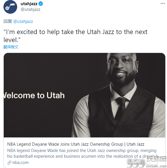Open the Utah Jazz profile avatar
Screen dimensions: 167x168
10,7
